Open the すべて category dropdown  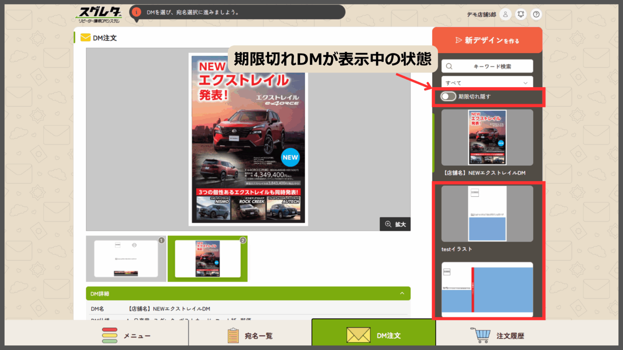tap(487, 83)
